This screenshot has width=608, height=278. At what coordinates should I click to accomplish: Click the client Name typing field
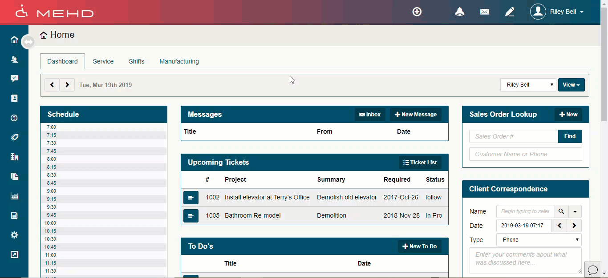pyautogui.click(x=525, y=212)
